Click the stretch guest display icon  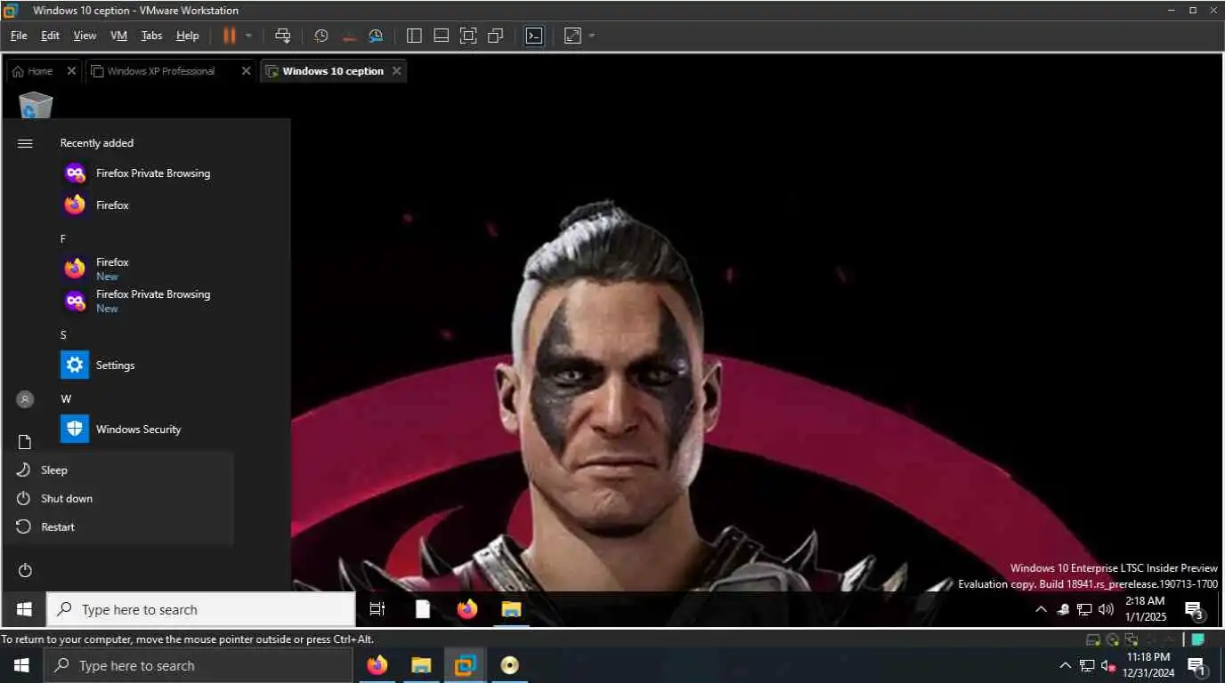coord(572,36)
